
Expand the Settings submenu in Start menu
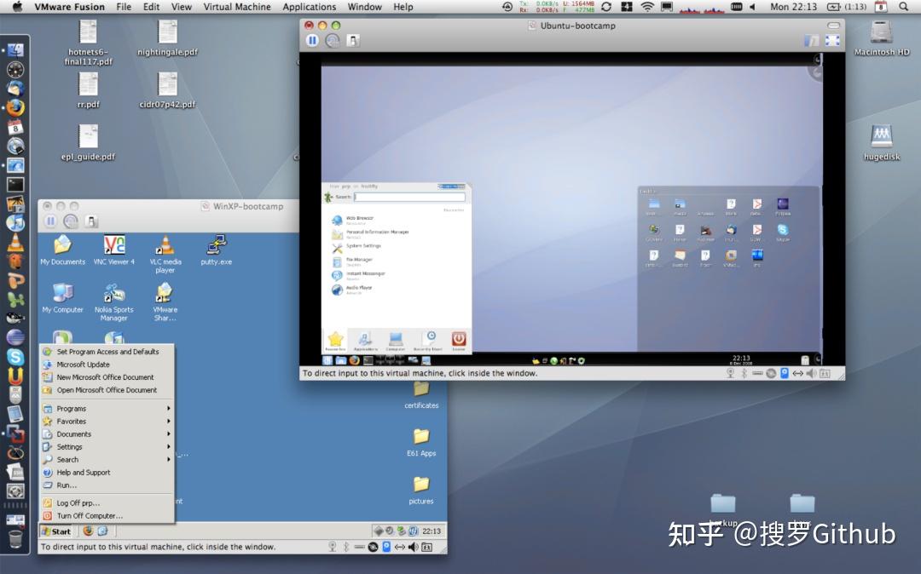[x=107, y=447]
